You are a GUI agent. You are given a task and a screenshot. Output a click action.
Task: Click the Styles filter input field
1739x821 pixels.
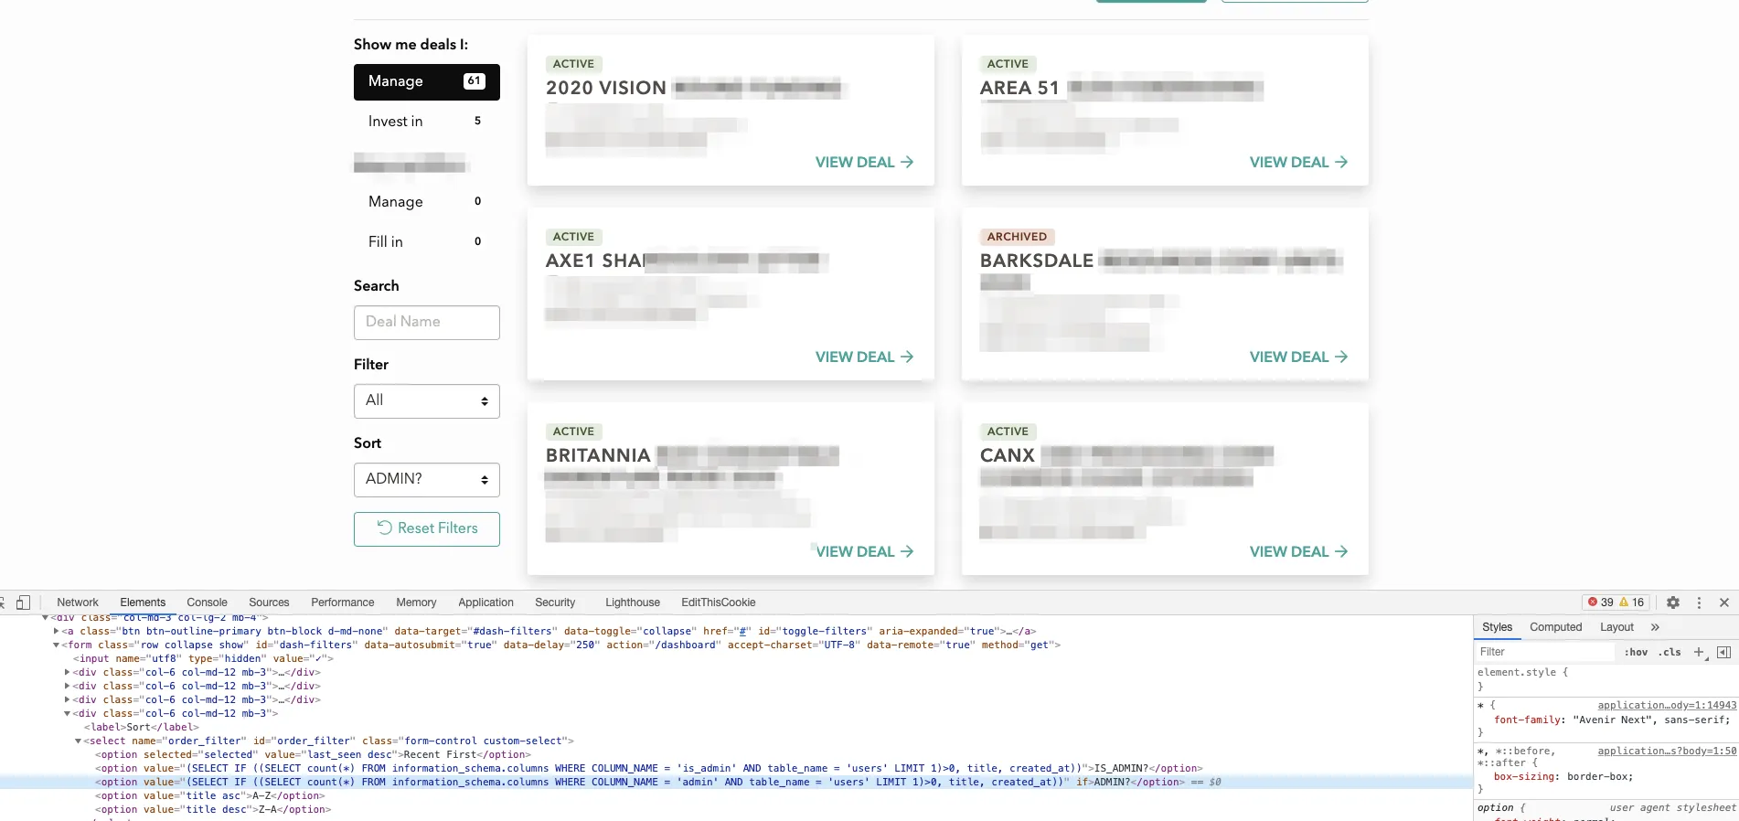(x=1545, y=652)
